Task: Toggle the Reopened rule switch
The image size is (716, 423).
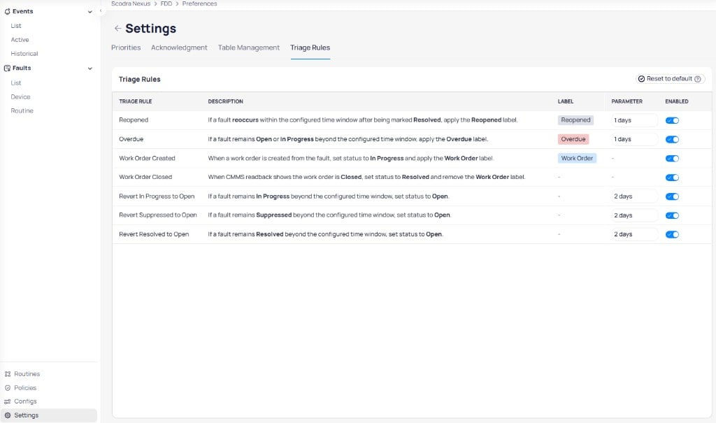Action: 672,120
